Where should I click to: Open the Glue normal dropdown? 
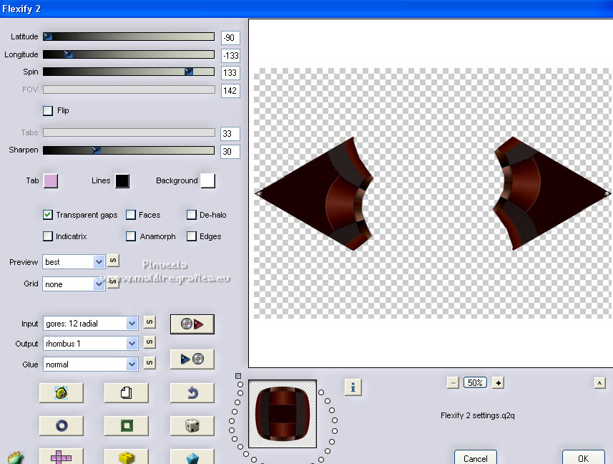pyautogui.click(x=90, y=364)
